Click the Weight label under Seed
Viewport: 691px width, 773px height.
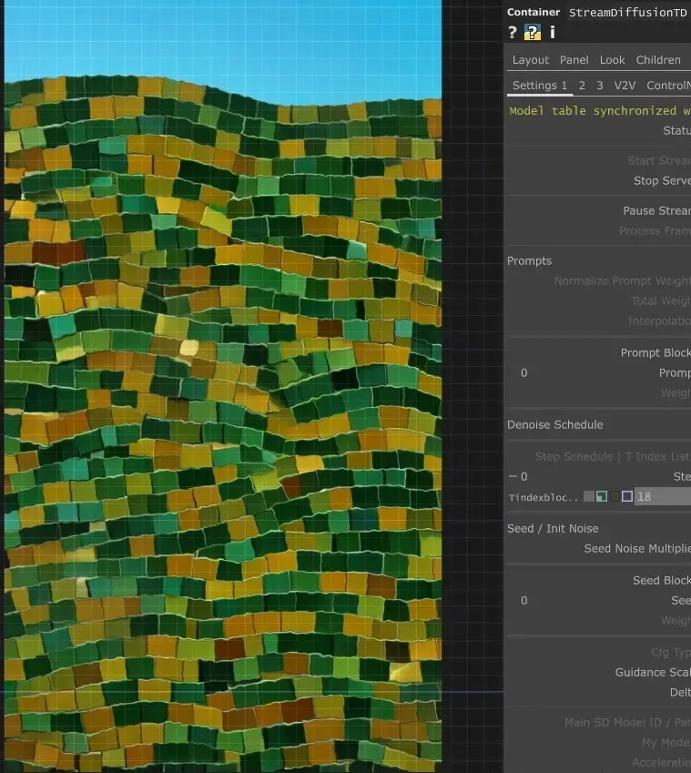676,621
